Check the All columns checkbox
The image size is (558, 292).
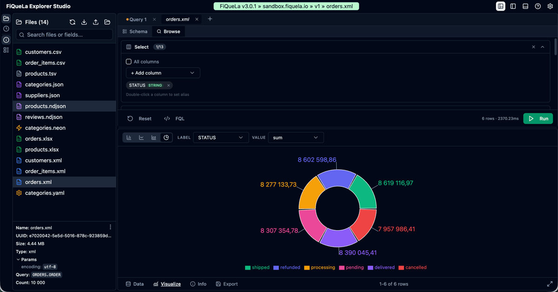[x=129, y=61]
